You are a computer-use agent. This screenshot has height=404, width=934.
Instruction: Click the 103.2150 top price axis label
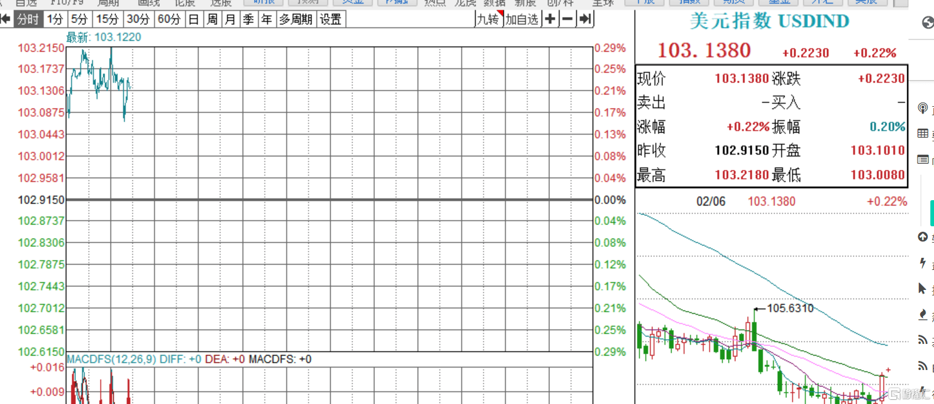[41, 47]
